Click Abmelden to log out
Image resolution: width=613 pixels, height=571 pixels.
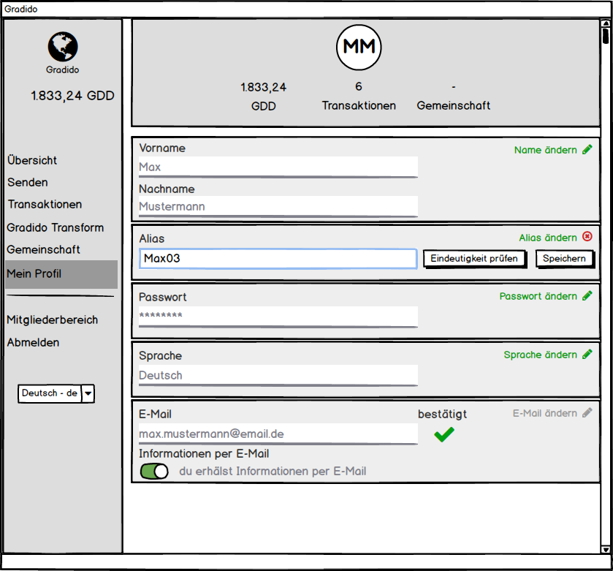pos(33,342)
